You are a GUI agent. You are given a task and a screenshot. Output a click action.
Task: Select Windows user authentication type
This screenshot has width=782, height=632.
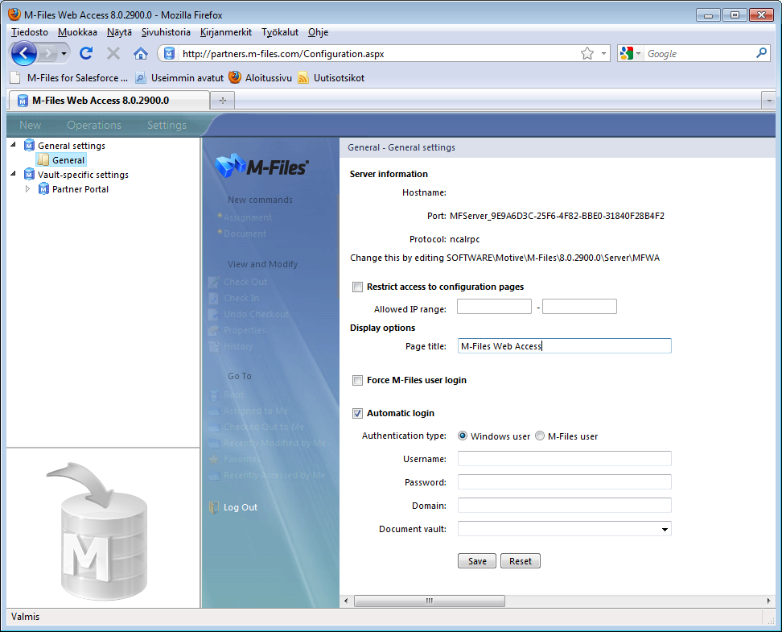click(463, 436)
